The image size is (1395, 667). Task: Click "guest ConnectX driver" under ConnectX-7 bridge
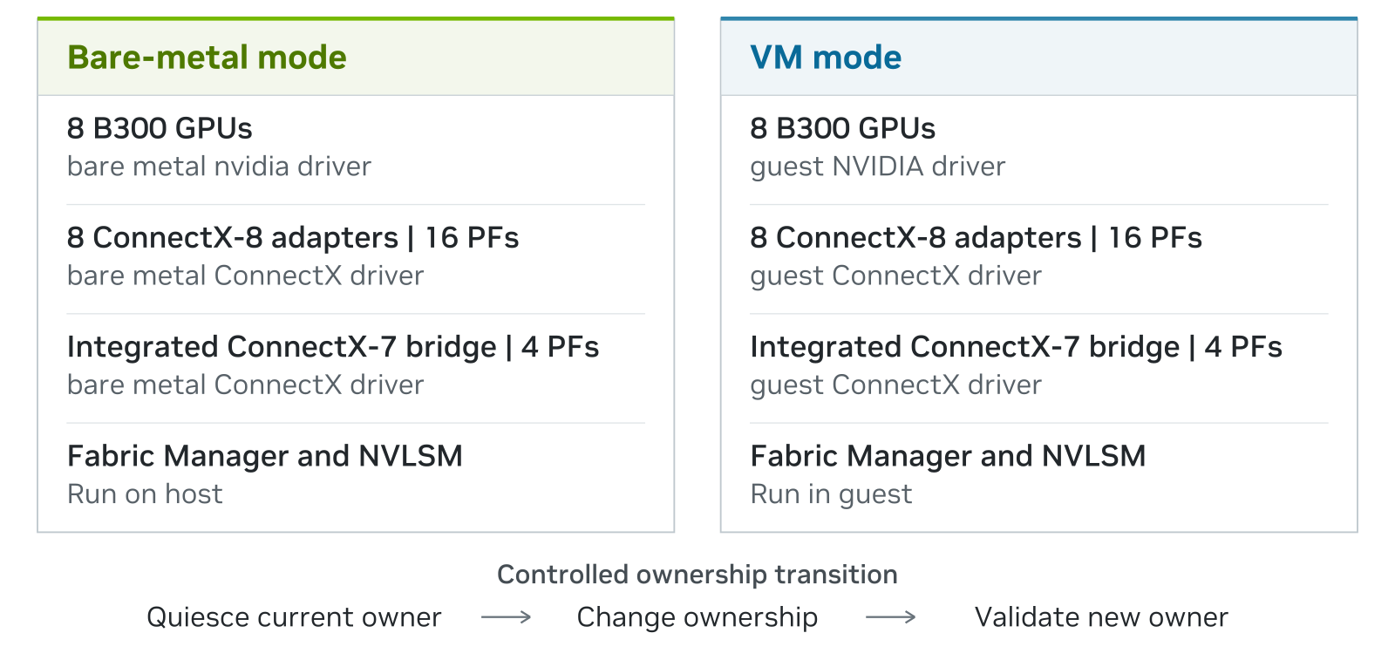point(895,385)
